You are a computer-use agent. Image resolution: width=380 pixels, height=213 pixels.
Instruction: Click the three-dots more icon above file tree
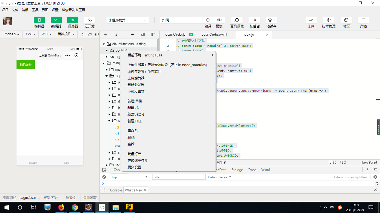133,35
